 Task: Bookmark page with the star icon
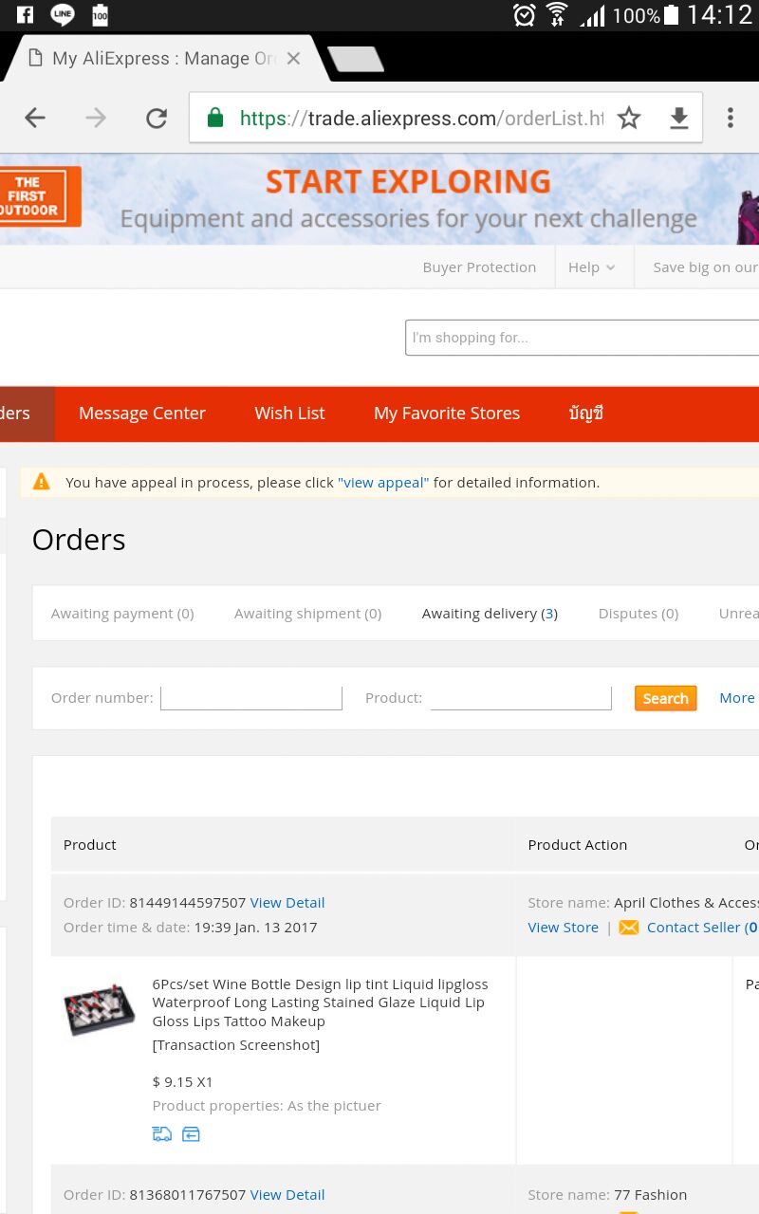[x=629, y=118]
